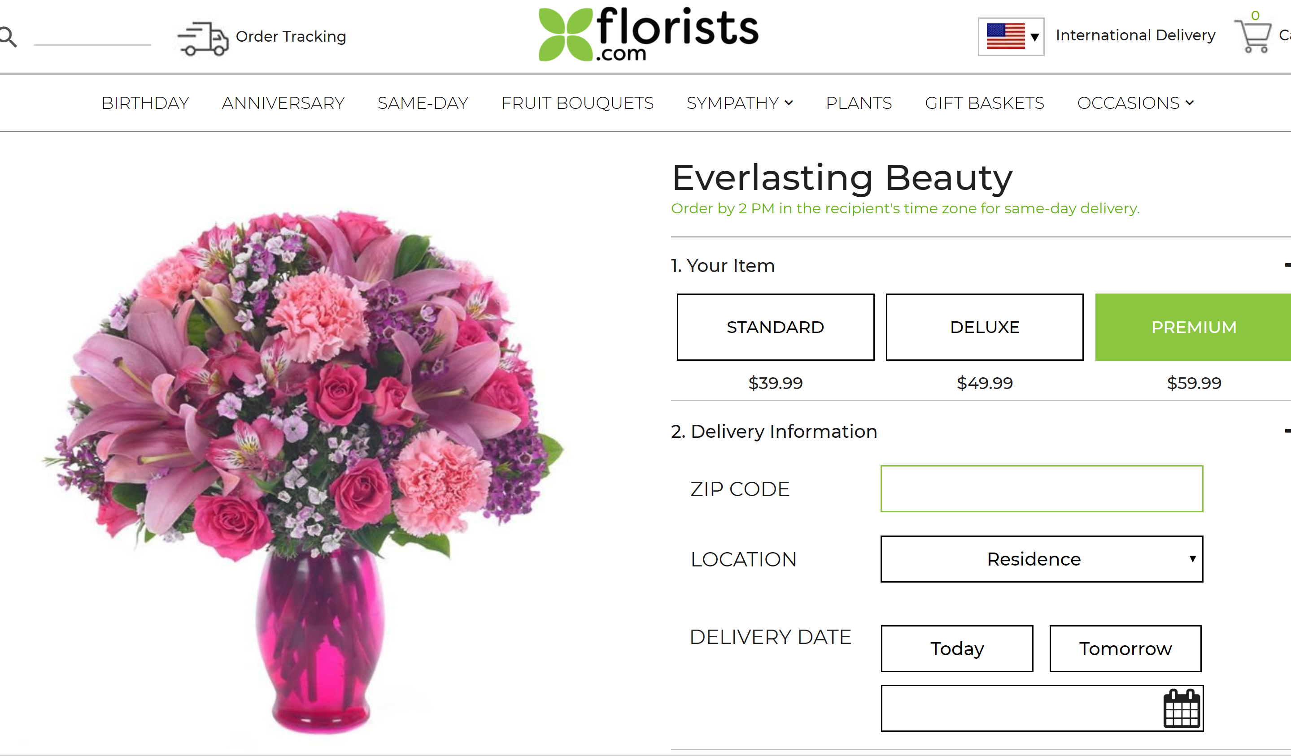Go to the Fruit Bouquets category
The width and height of the screenshot is (1291, 756).
pos(577,104)
